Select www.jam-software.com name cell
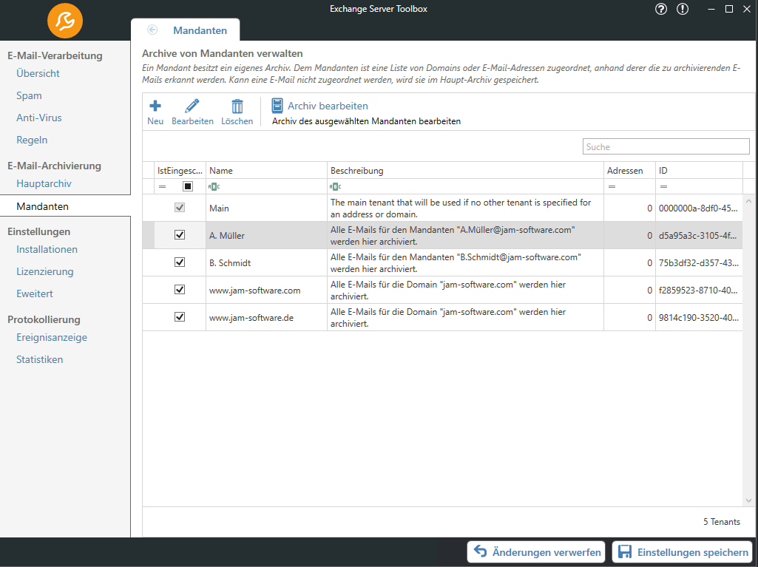Image resolution: width=758 pixels, height=567 pixels. pos(266,291)
